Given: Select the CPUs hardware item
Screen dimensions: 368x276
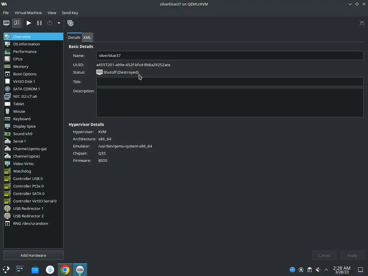Looking at the screenshot, I should (33, 59).
